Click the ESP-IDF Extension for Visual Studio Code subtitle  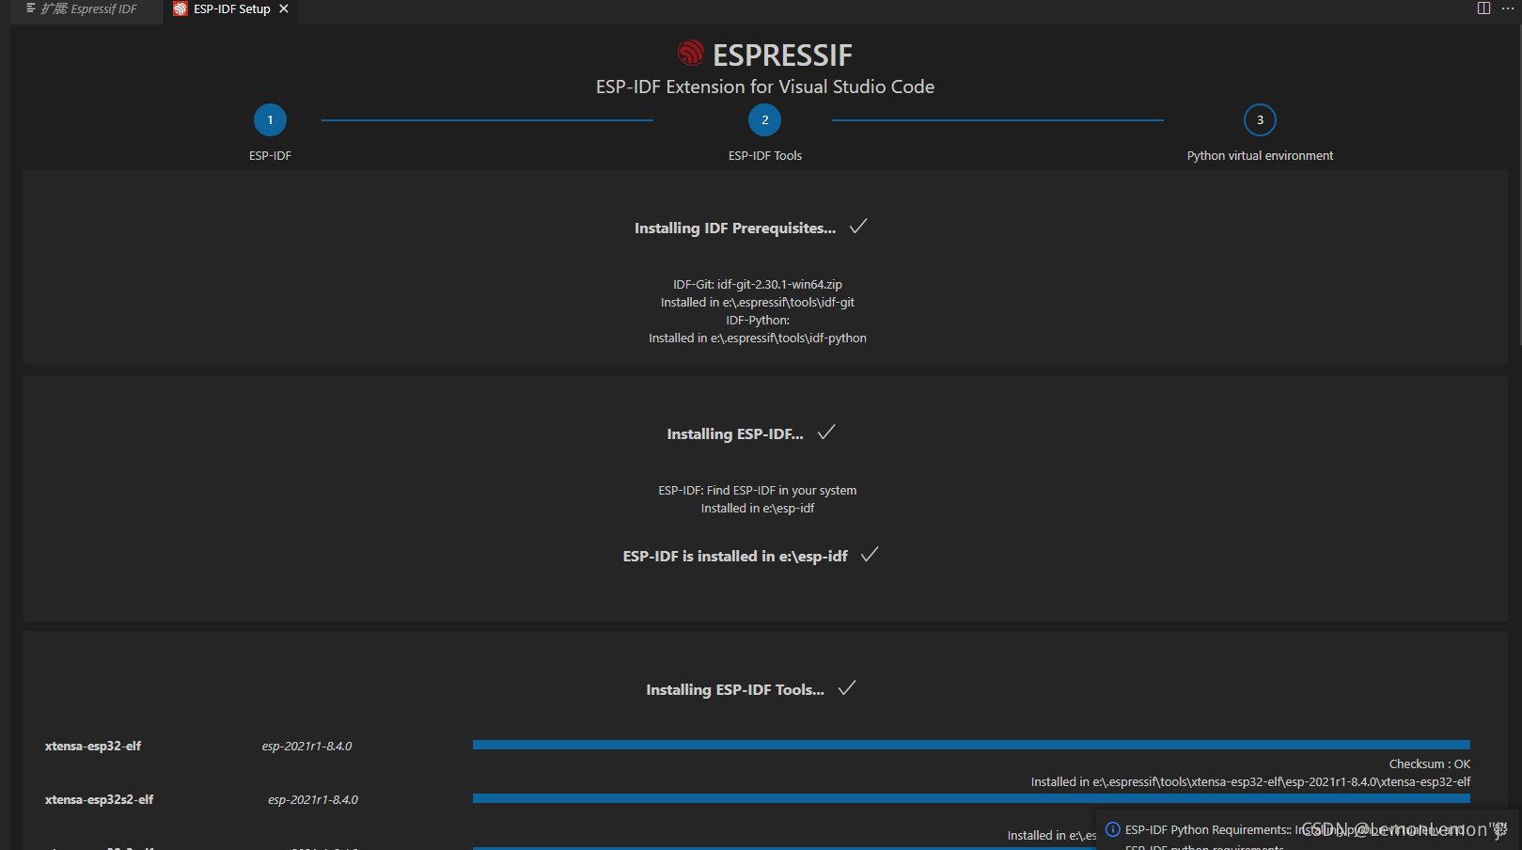tap(765, 87)
